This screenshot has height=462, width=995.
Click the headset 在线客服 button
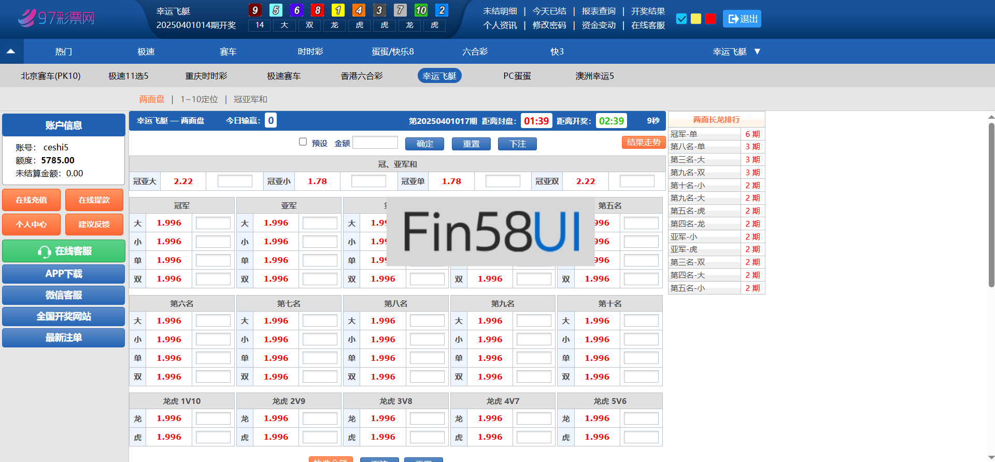(x=64, y=251)
